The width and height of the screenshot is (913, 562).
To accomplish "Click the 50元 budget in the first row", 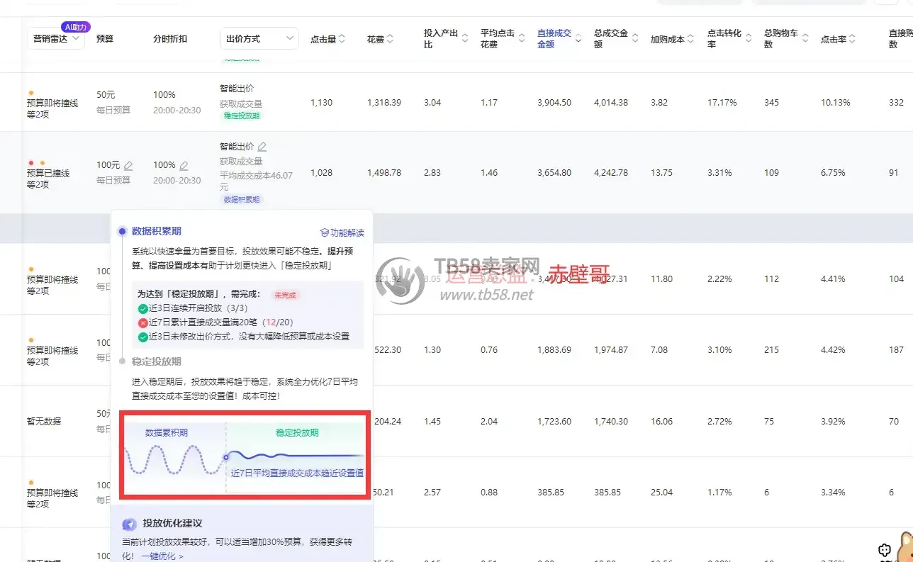I will point(106,95).
